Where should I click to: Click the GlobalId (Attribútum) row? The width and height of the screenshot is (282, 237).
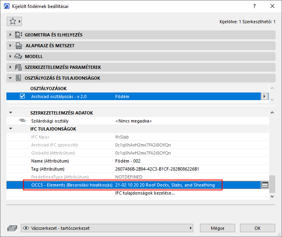click(x=138, y=153)
